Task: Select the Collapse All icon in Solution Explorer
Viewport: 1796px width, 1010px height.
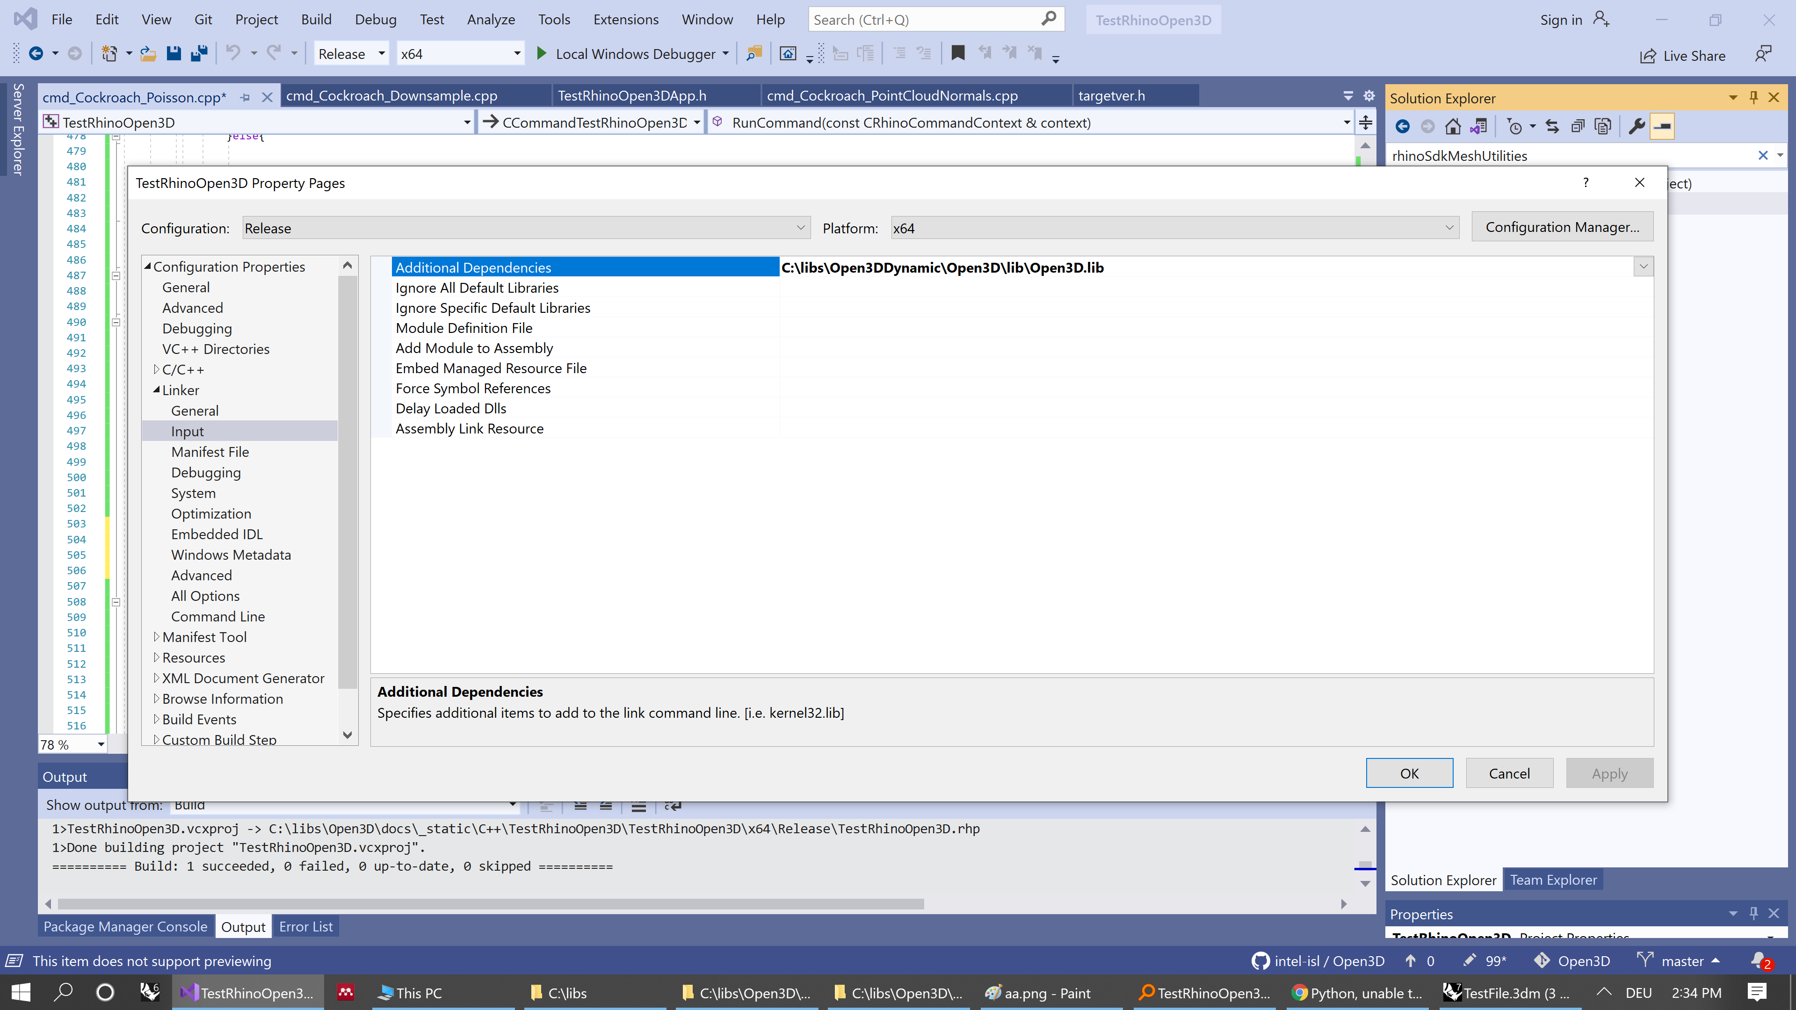Action: pos(1577,126)
